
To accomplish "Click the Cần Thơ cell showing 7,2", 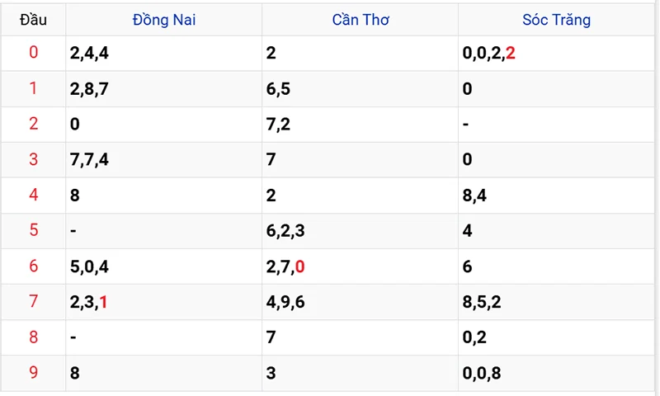I will [x=278, y=125].
